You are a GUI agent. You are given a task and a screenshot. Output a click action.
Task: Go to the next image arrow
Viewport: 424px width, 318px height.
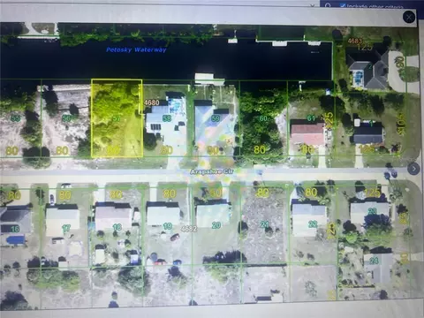coord(413,169)
